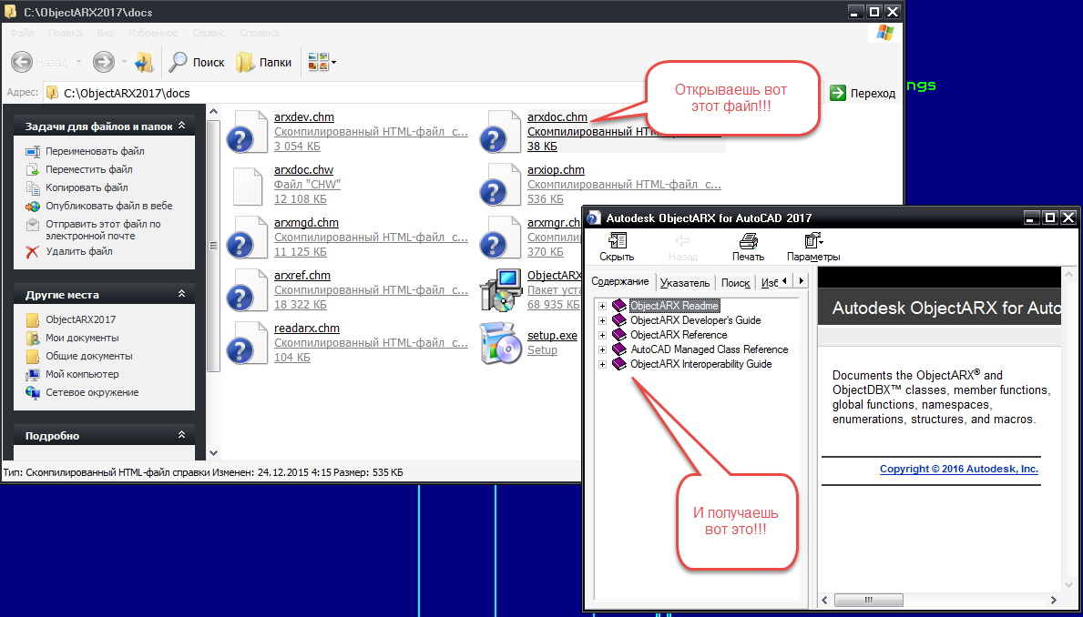Select the arxiop.chm file icon
This screenshot has width=1083, height=617.
tap(501, 184)
